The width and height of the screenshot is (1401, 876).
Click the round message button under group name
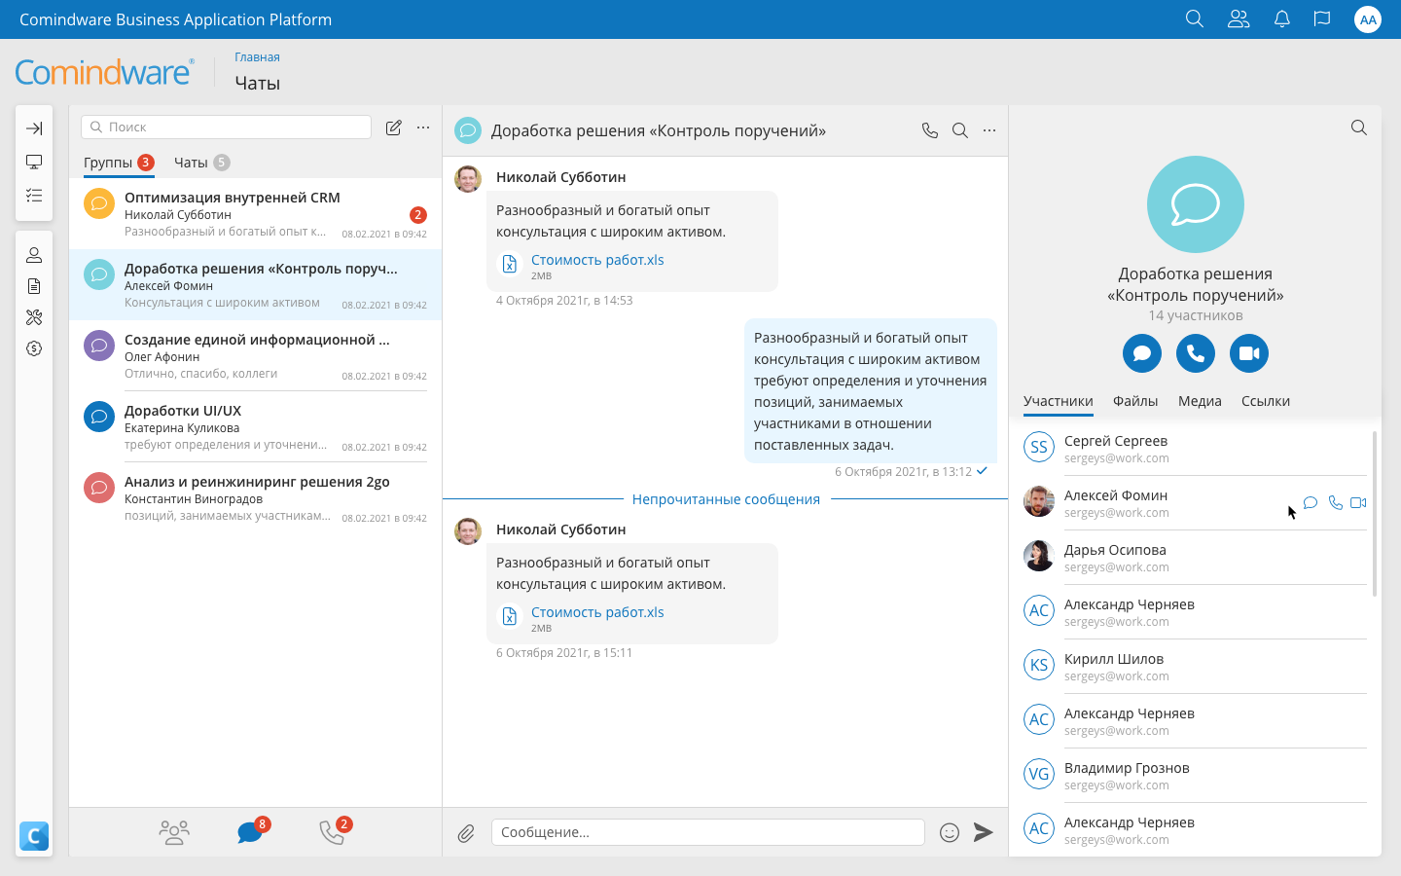pyautogui.click(x=1142, y=353)
